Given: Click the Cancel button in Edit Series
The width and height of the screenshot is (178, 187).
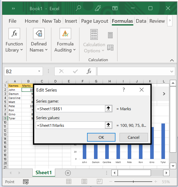Looking at the screenshot, I should 134,137.
